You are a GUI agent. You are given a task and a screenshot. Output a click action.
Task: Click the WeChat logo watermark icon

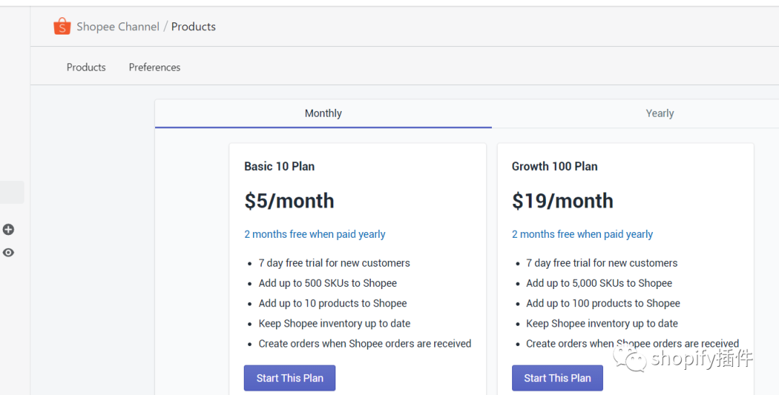click(x=633, y=358)
